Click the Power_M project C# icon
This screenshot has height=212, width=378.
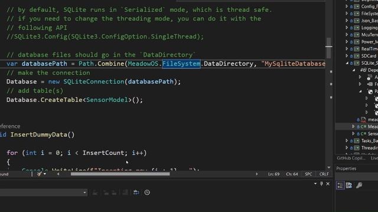357,42
